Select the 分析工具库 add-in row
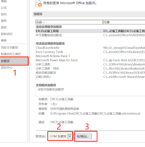This screenshot has height=147, width=145. point(90,64)
